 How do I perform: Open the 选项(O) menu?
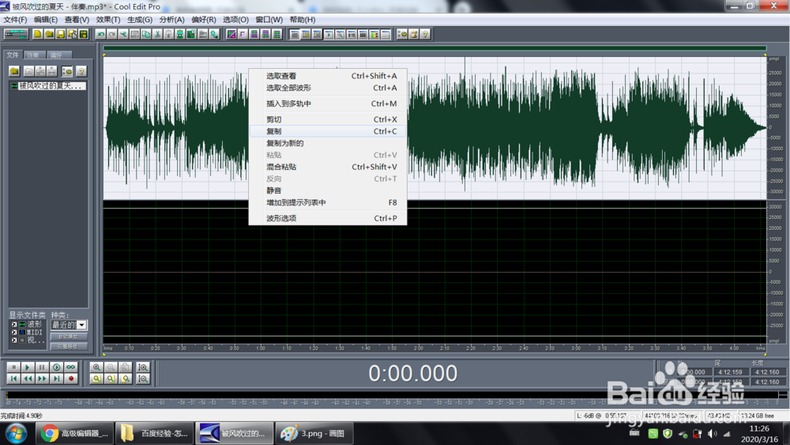[x=235, y=20]
